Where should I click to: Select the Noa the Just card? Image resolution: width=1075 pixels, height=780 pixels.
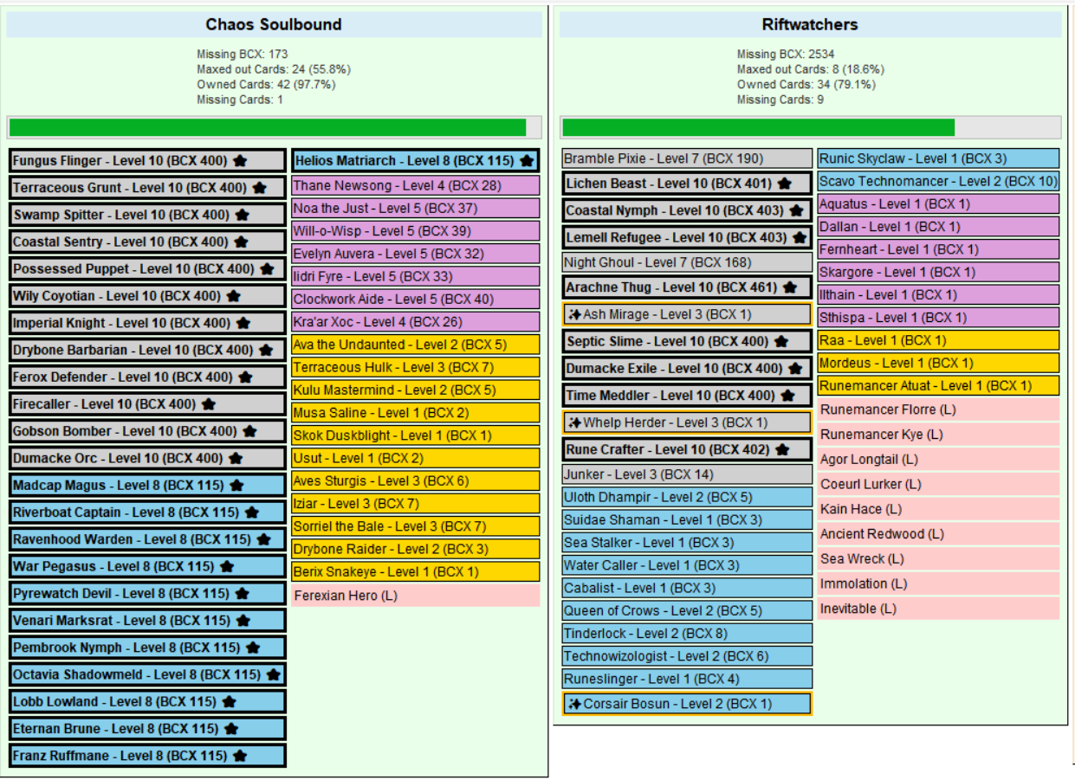[x=416, y=209]
